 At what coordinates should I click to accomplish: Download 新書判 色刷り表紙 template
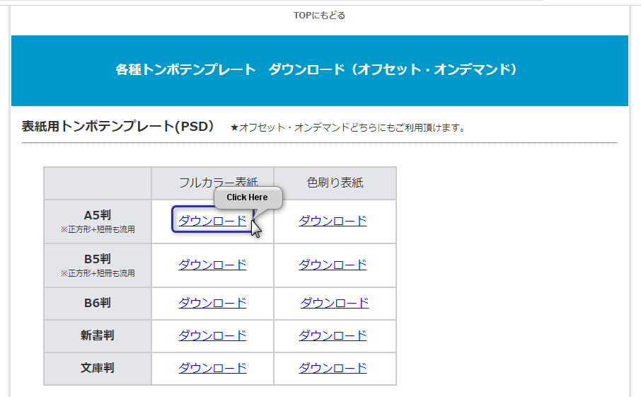pyautogui.click(x=333, y=335)
